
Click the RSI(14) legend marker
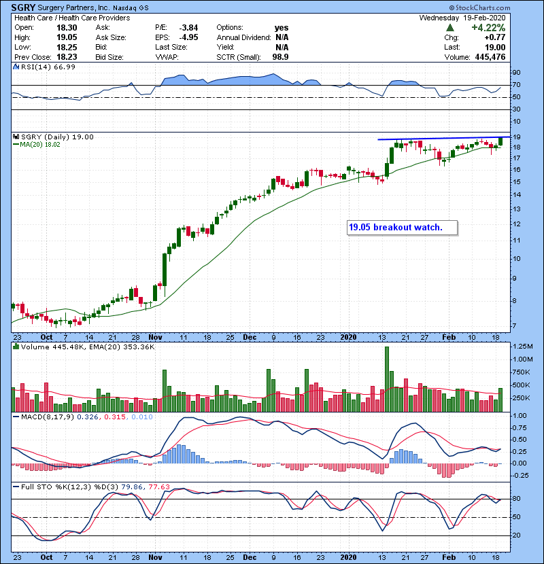[16, 67]
